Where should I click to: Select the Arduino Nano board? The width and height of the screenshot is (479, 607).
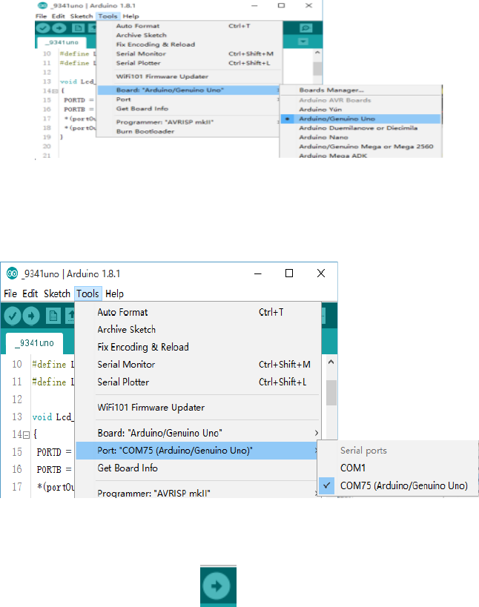point(360,137)
